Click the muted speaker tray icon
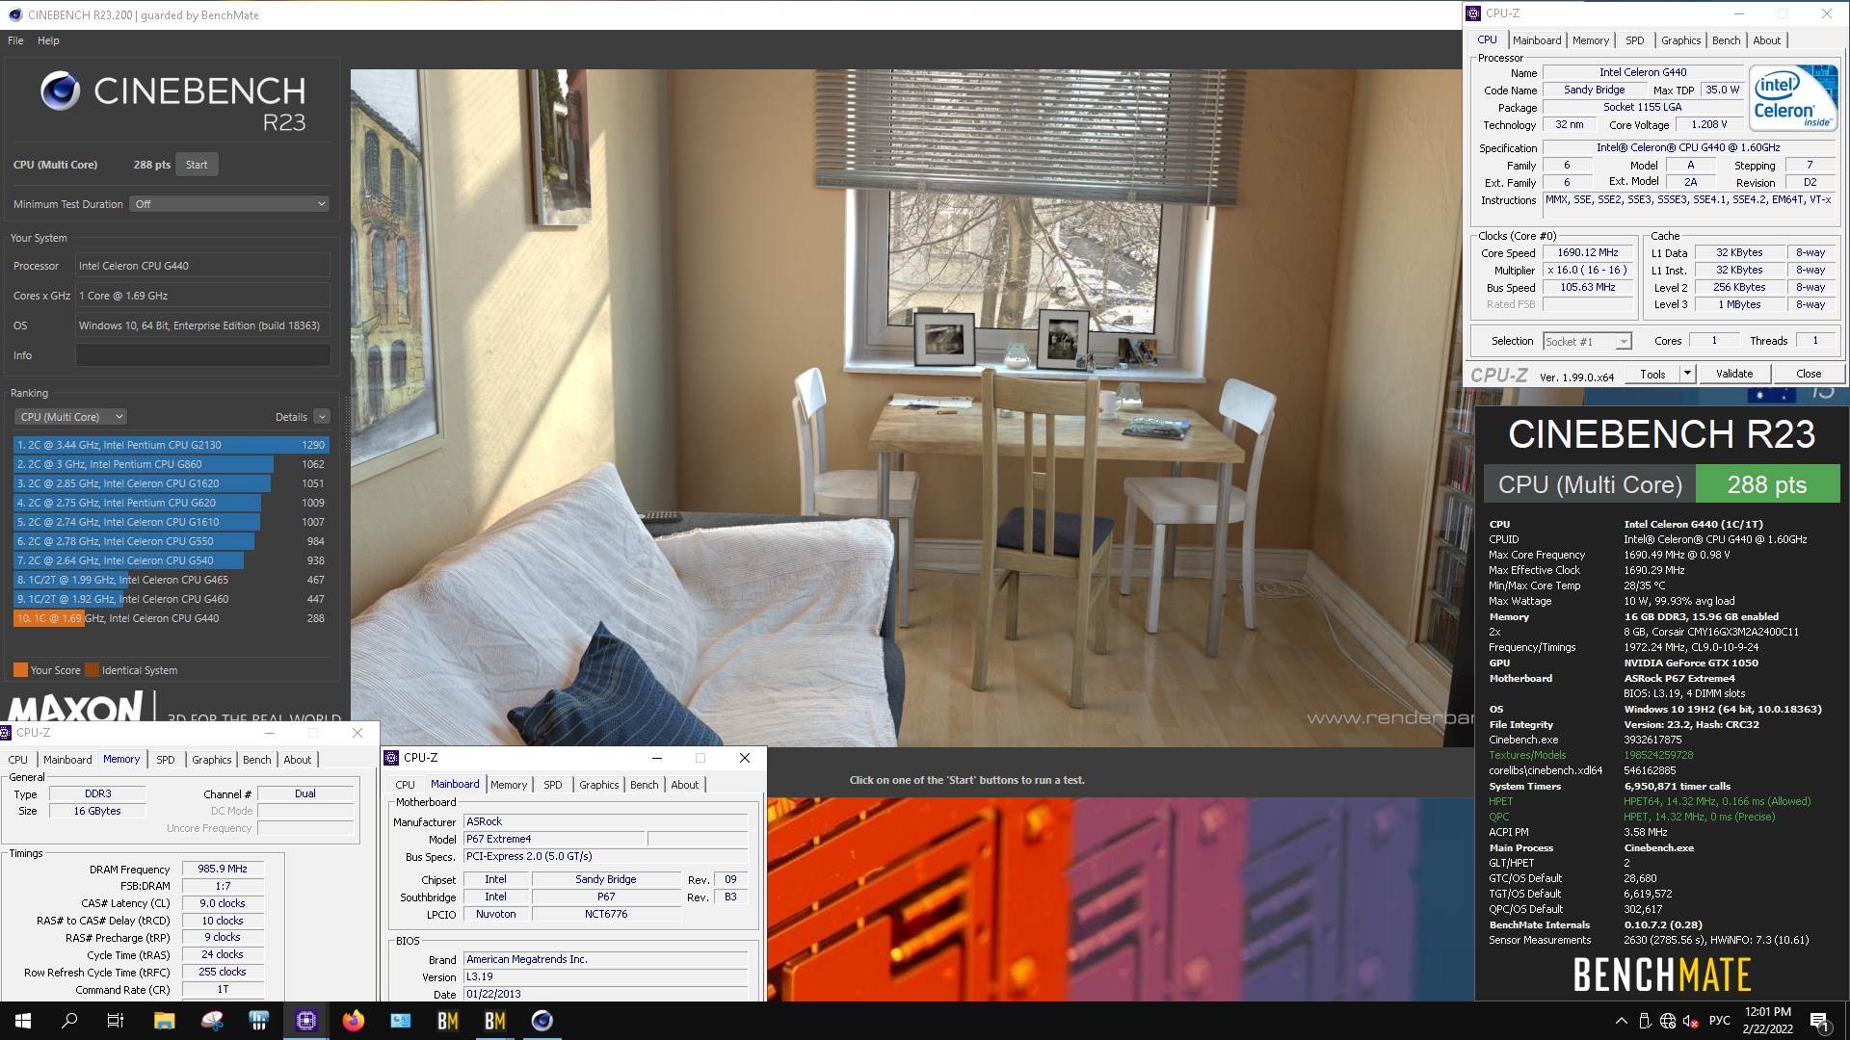 [x=1691, y=1021]
